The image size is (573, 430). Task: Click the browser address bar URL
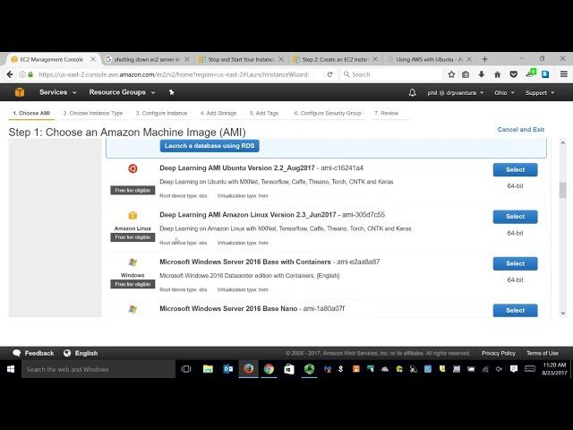pos(174,74)
